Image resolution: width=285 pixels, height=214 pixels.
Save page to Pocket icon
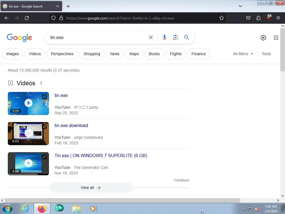(248, 18)
